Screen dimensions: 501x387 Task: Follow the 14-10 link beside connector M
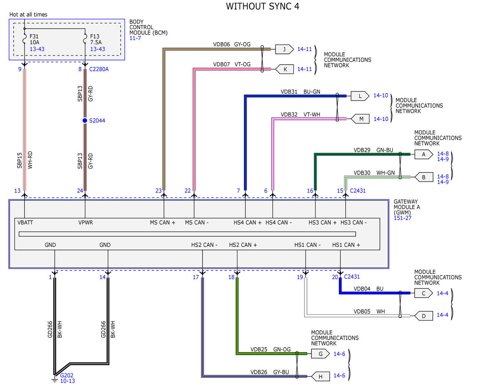[381, 119]
